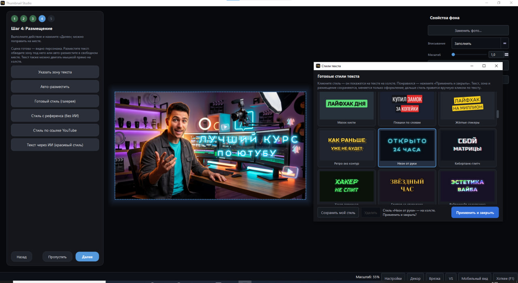Image resolution: width=518 pixels, height=283 pixels.
Task: Click the Масштаб: 55% status text
Action: click(367, 277)
